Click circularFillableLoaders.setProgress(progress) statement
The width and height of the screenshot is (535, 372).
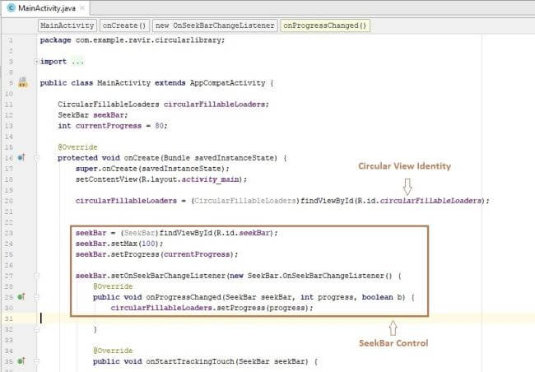pos(212,308)
